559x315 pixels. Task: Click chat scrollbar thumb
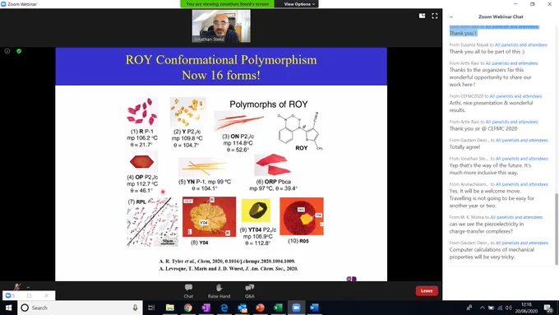click(557, 229)
